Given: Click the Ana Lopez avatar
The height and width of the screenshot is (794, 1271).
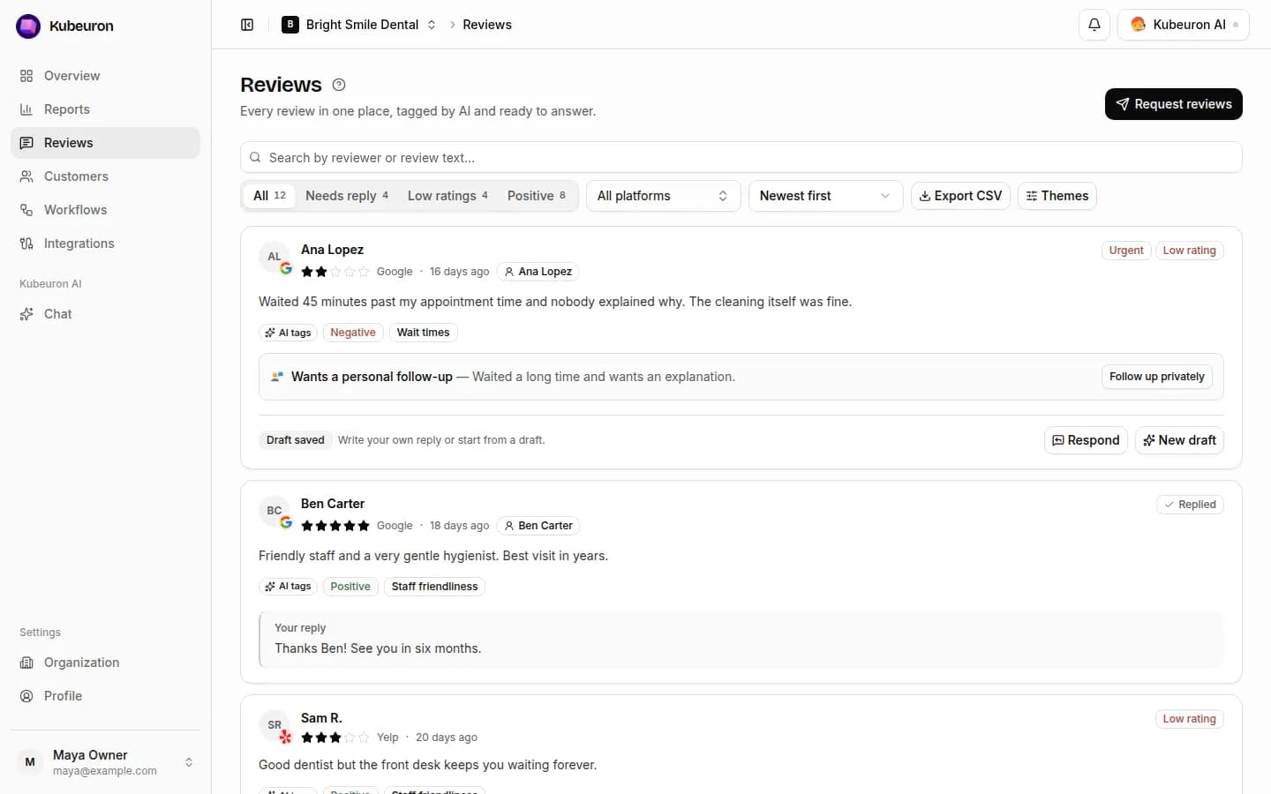Looking at the screenshot, I should (x=275, y=257).
